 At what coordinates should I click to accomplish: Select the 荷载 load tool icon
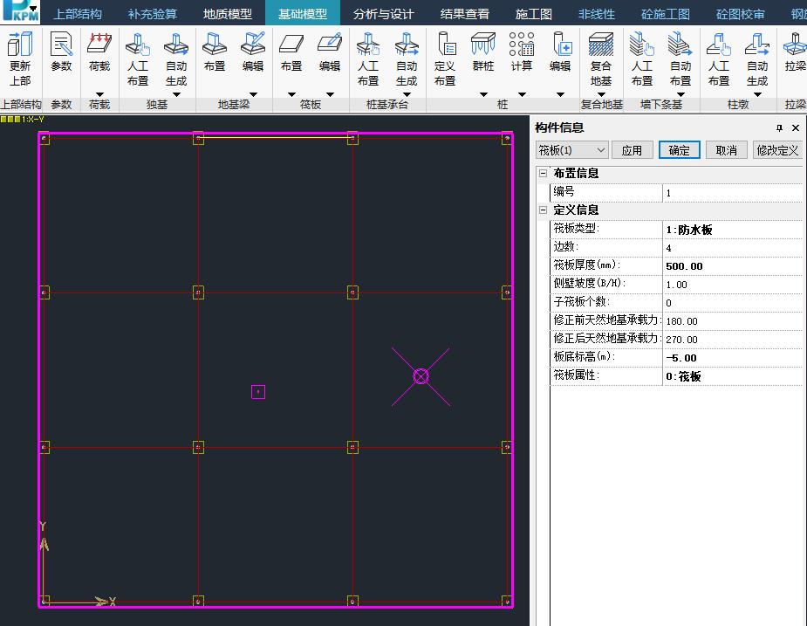pos(99,52)
